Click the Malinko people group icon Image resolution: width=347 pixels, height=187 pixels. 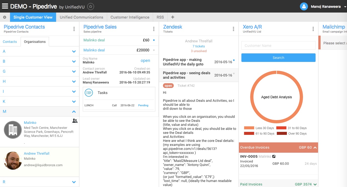click(x=75, y=121)
